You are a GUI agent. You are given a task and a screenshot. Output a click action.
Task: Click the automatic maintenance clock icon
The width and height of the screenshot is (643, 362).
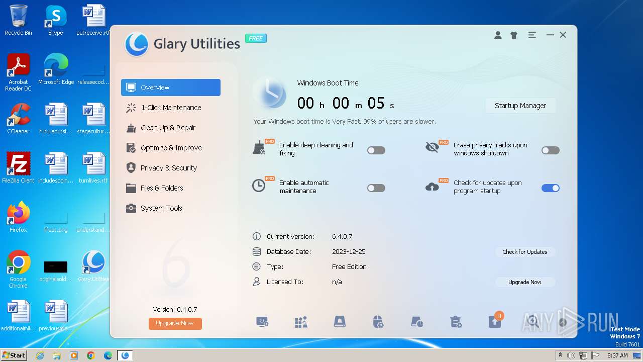point(259,186)
